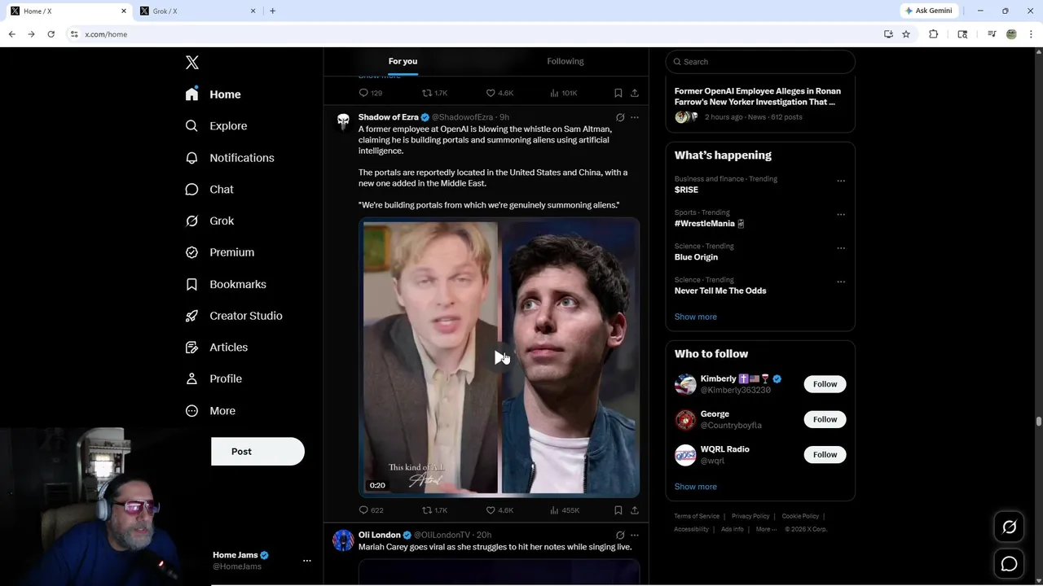Open Grok from the sidebar
1043x586 pixels.
(x=210, y=221)
